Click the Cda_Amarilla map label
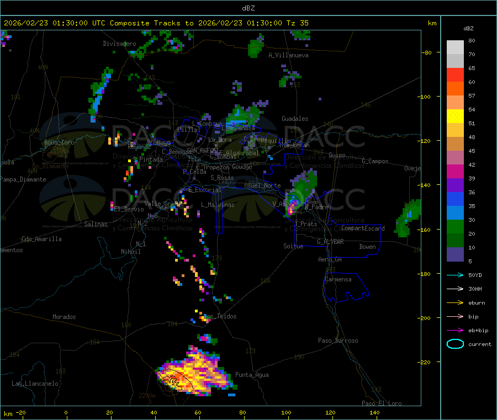This screenshot has width=497, height=420. (x=41, y=239)
